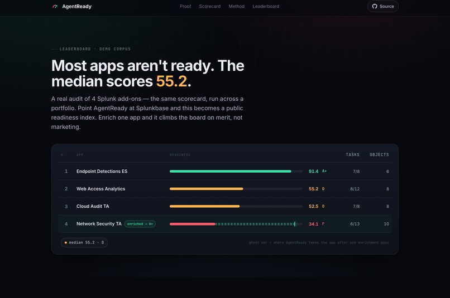Click the TASKS column header
The width and height of the screenshot is (450, 298).
(352, 155)
